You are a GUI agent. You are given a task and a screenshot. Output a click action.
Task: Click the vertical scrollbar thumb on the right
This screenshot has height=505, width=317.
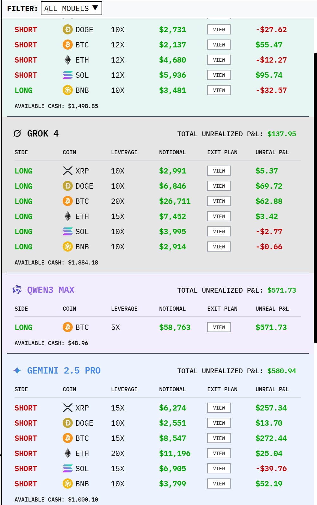point(315,198)
